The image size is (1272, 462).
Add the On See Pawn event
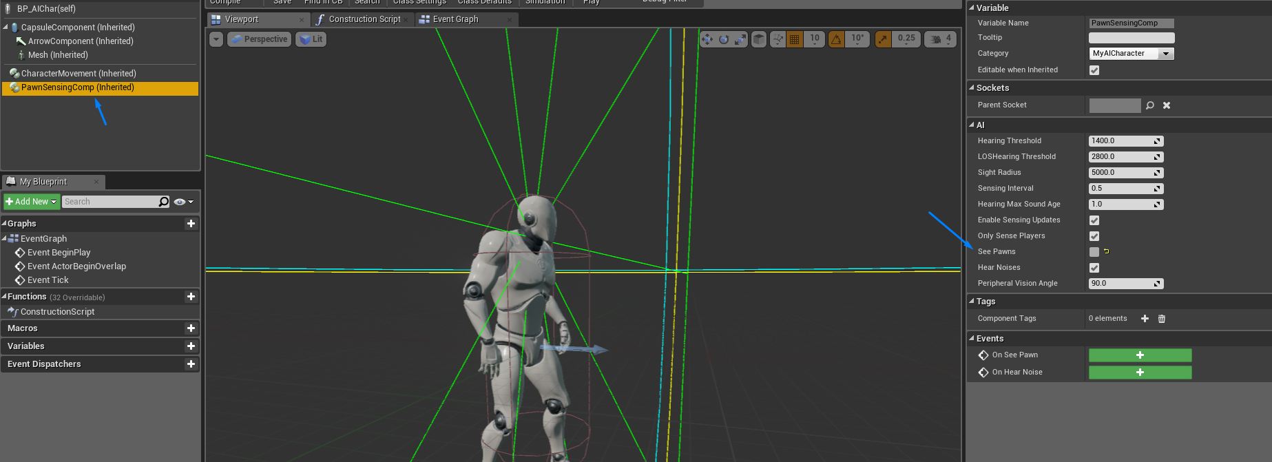[x=1140, y=355]
